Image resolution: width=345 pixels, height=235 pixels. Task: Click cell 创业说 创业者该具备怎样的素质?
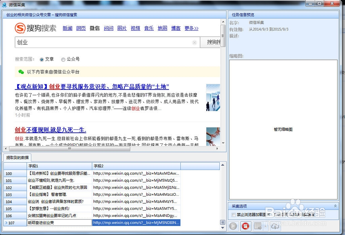point(59,202)
